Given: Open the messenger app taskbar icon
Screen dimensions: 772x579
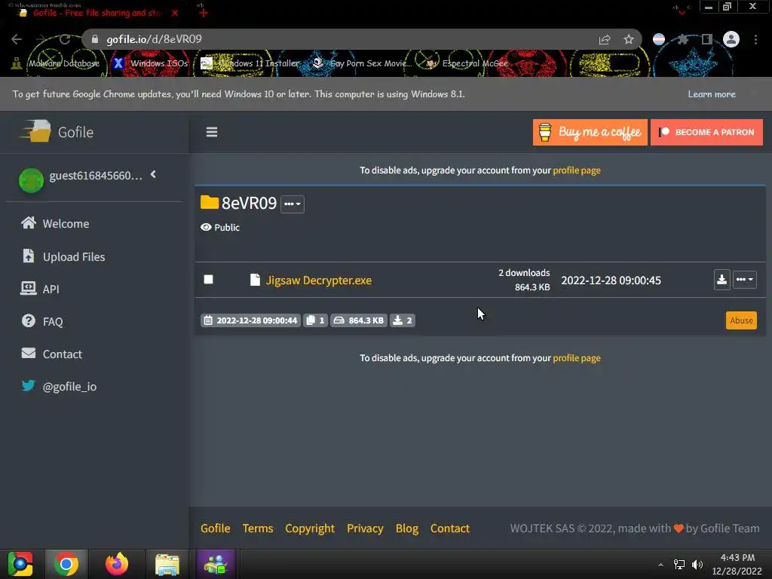Looking at the screenshot, I should [x=216, y=564].
